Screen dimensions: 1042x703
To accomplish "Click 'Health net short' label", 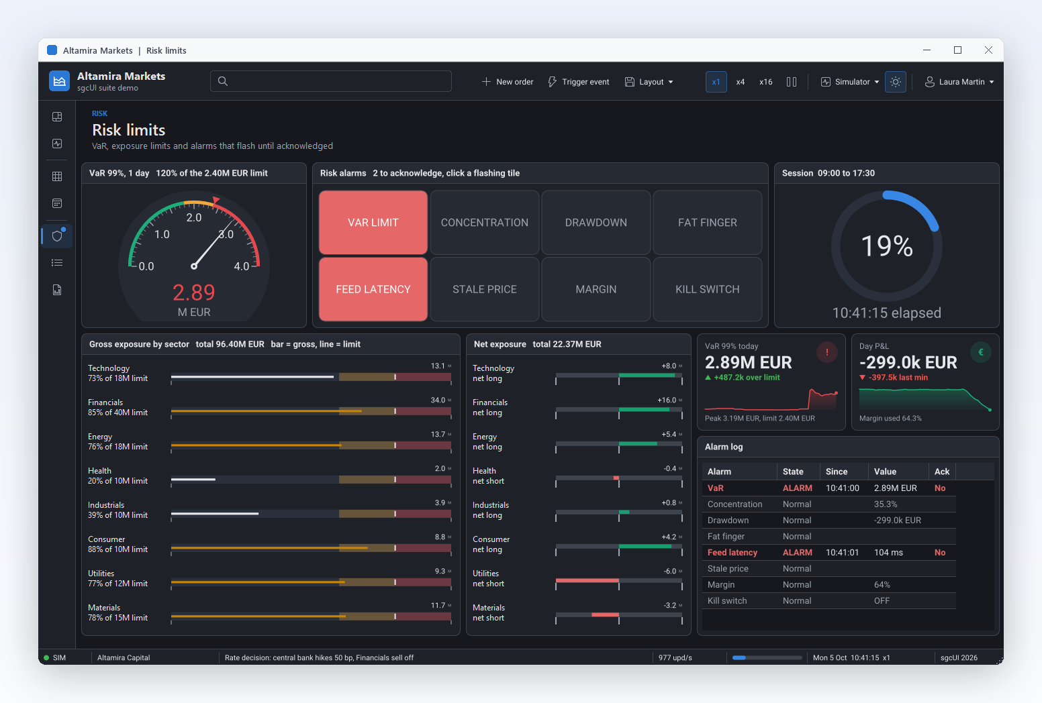I will [488, 476].
